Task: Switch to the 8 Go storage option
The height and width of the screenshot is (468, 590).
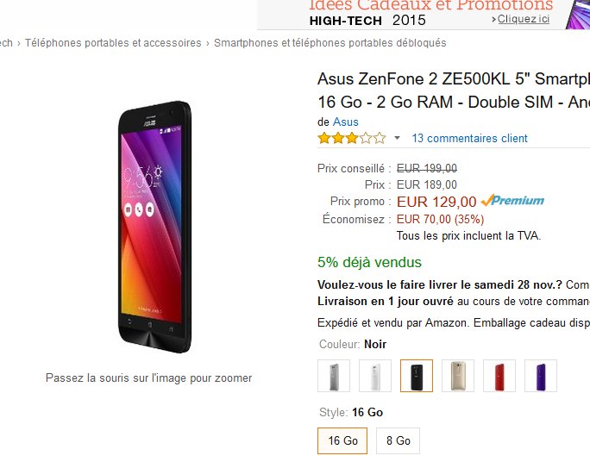Action: [x=398, y=440]
